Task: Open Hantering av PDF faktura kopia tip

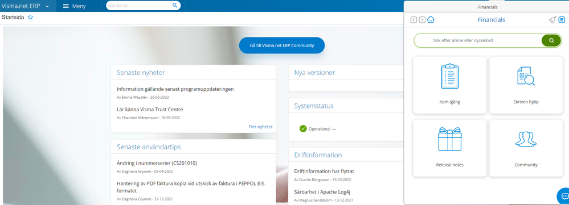Action: click(191, 187)
